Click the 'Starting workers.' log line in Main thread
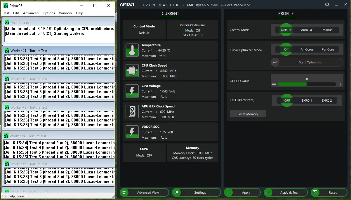This screenshot has width=351, height=200. pos(45,33)
